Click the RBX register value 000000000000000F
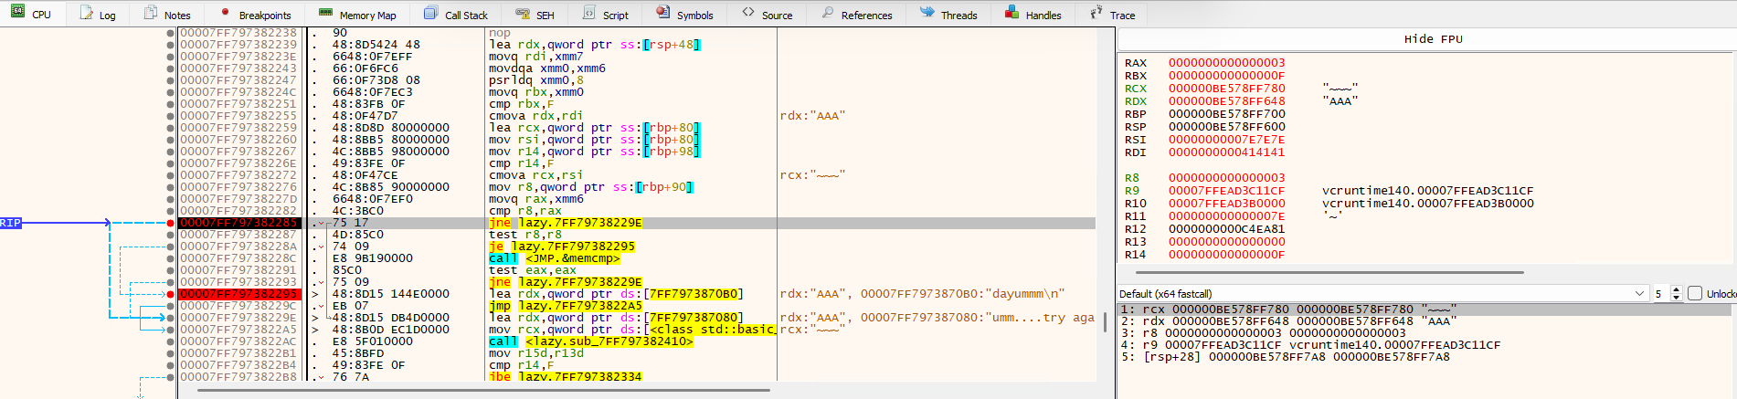 click(1226, 76)
